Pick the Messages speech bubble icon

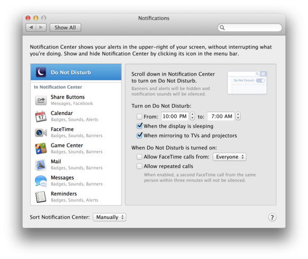pyautogui.click(x=41, y=181)
